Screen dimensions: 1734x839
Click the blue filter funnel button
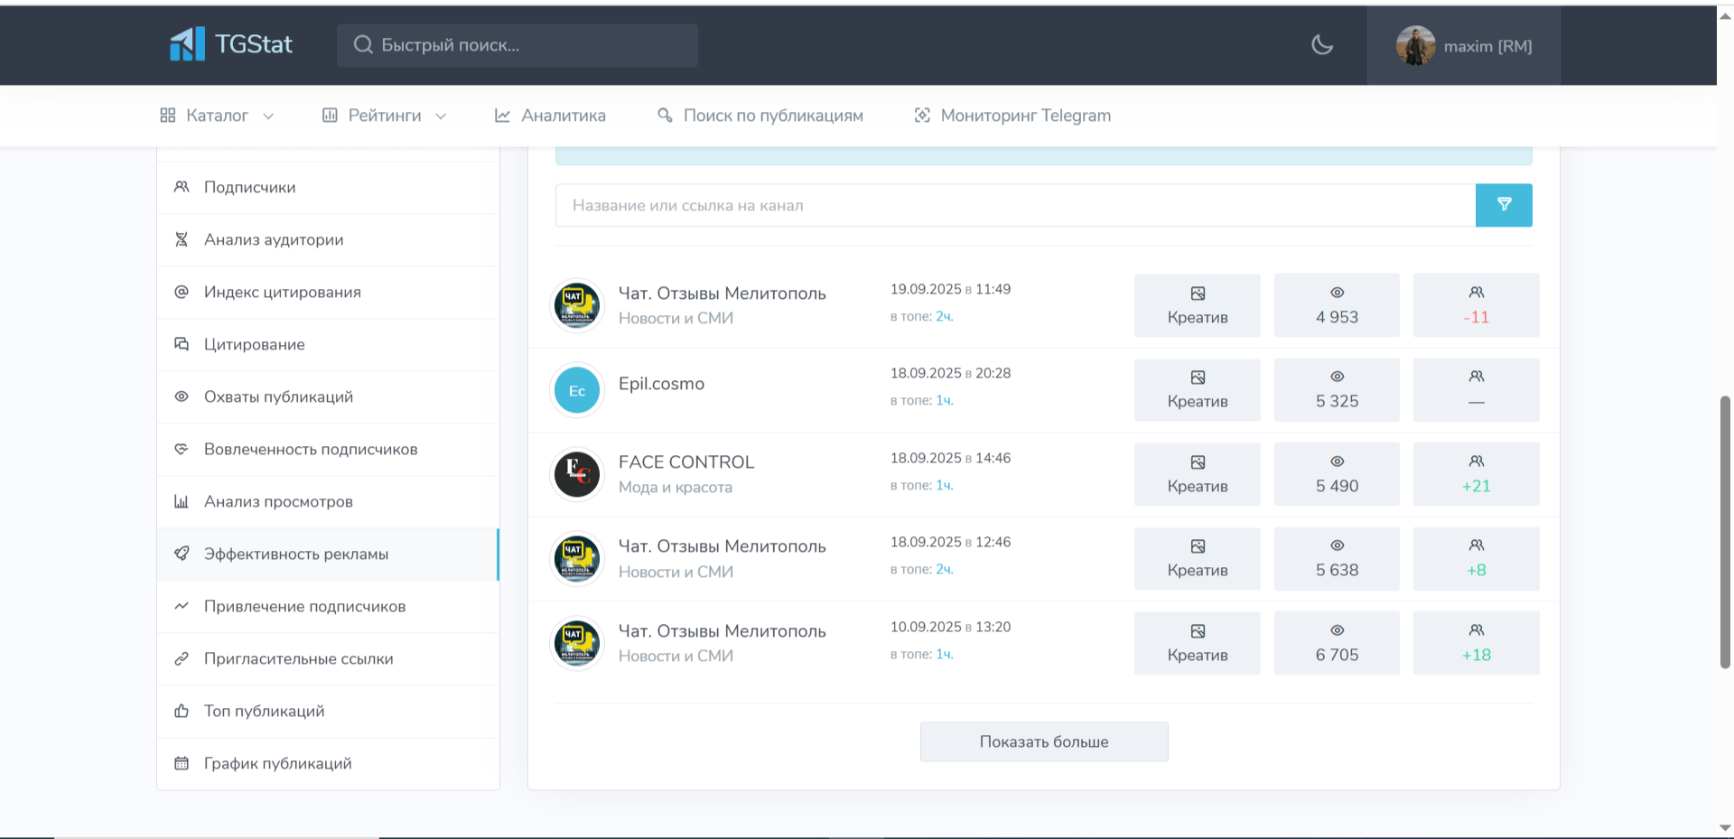1503,205
